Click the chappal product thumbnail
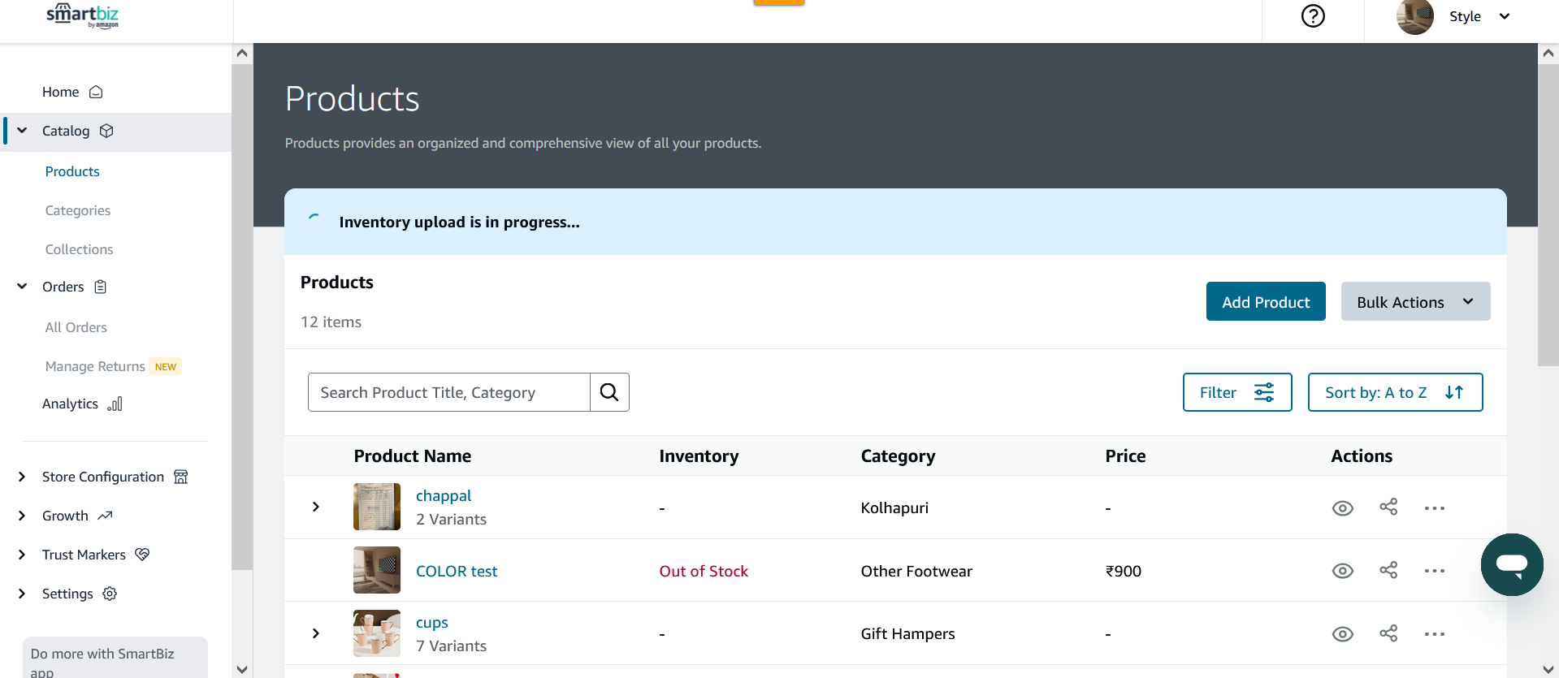Screen dimensions: 1559x678 (x=377, y=507)
